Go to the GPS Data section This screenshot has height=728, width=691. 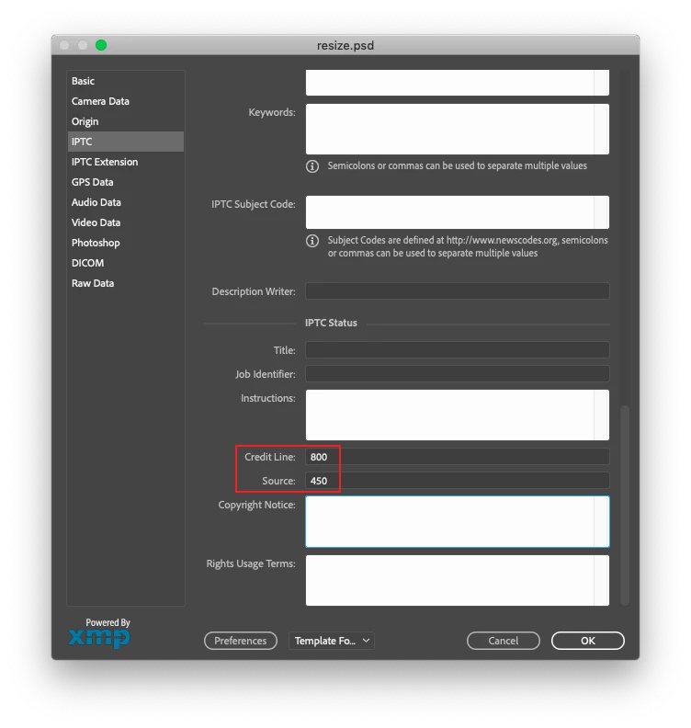click(x=125, y=182)
